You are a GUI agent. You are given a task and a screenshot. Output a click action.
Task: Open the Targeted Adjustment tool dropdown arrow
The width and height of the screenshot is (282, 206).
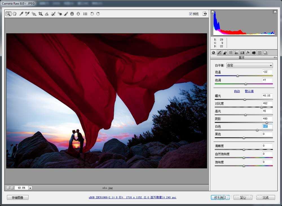[36, 15]
